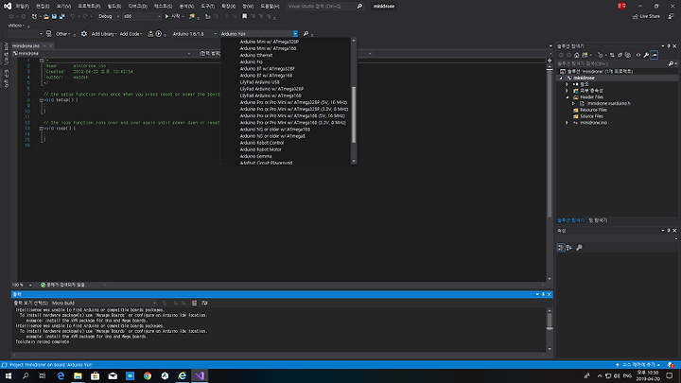
Task: Open Chrome from the Windows taskbar
Action: click(148, 376)
